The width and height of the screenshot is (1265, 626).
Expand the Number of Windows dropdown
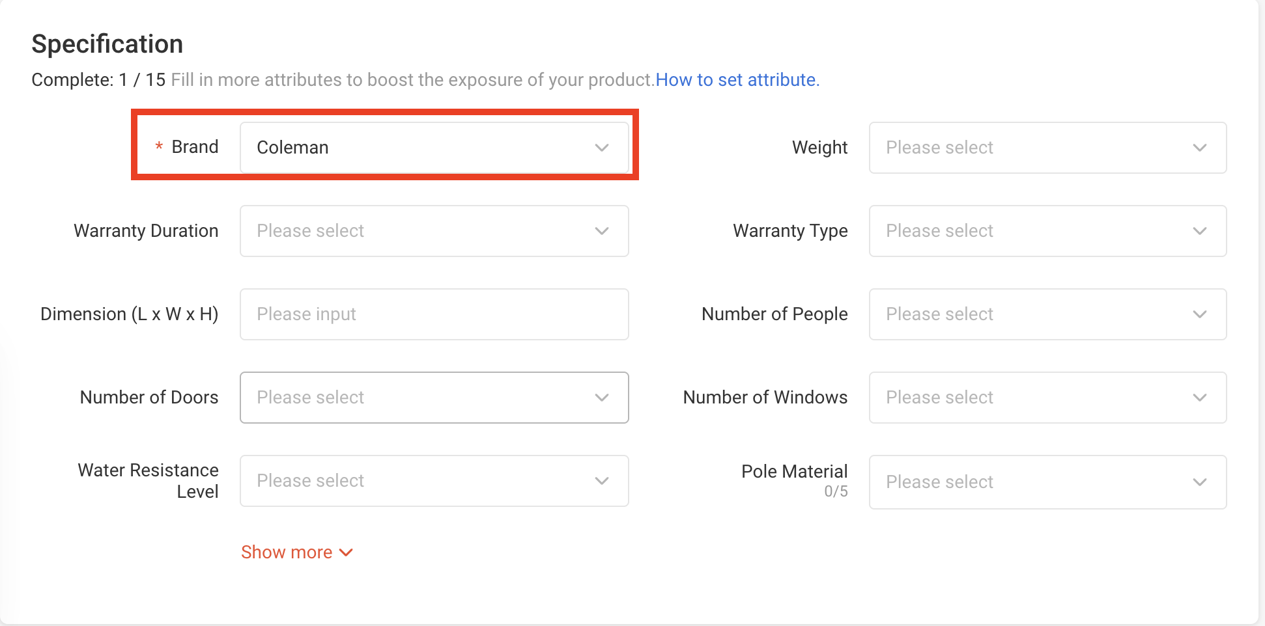(x=1036, y=398)
